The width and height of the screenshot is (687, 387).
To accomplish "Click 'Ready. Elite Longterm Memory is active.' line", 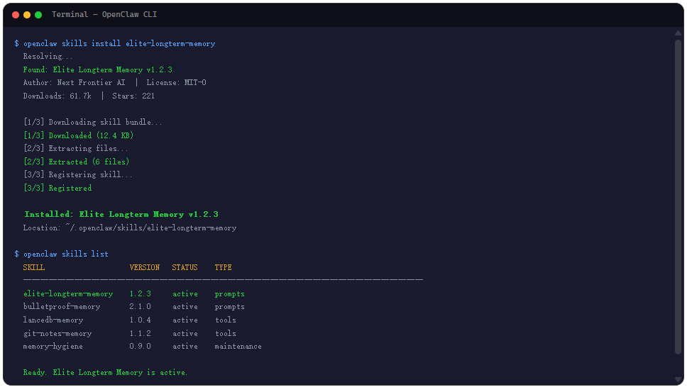I will click(105, 373).
